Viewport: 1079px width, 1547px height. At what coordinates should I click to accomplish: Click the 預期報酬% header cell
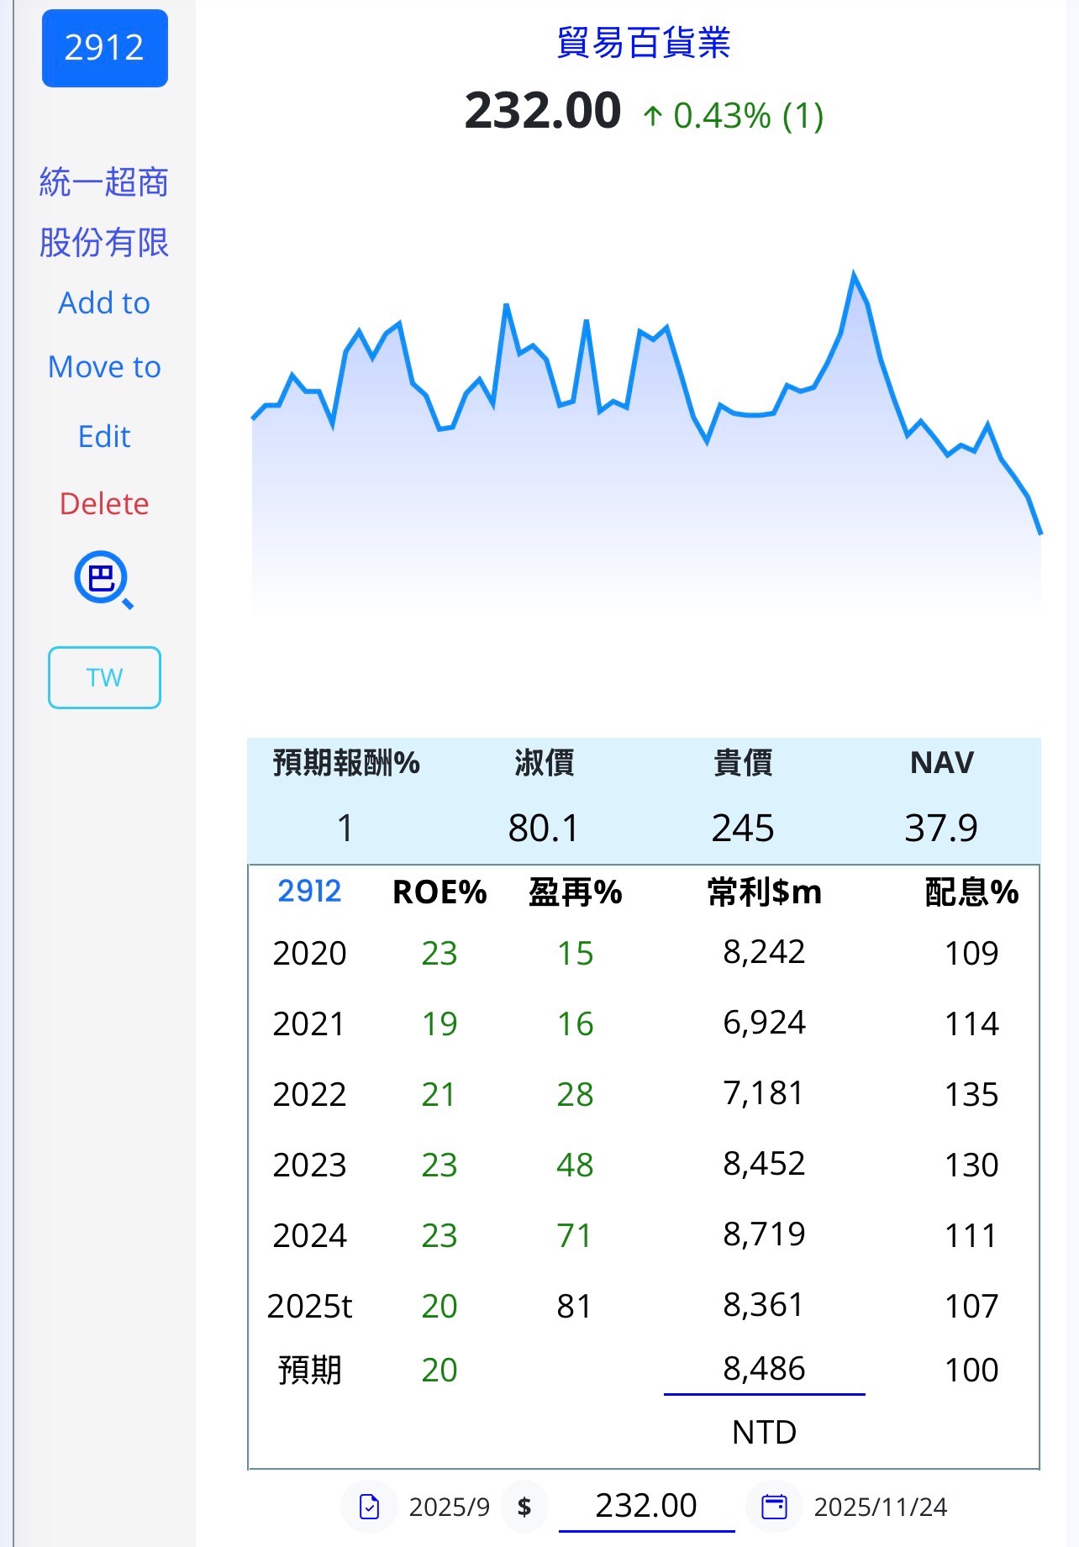(x=346, y=763)
